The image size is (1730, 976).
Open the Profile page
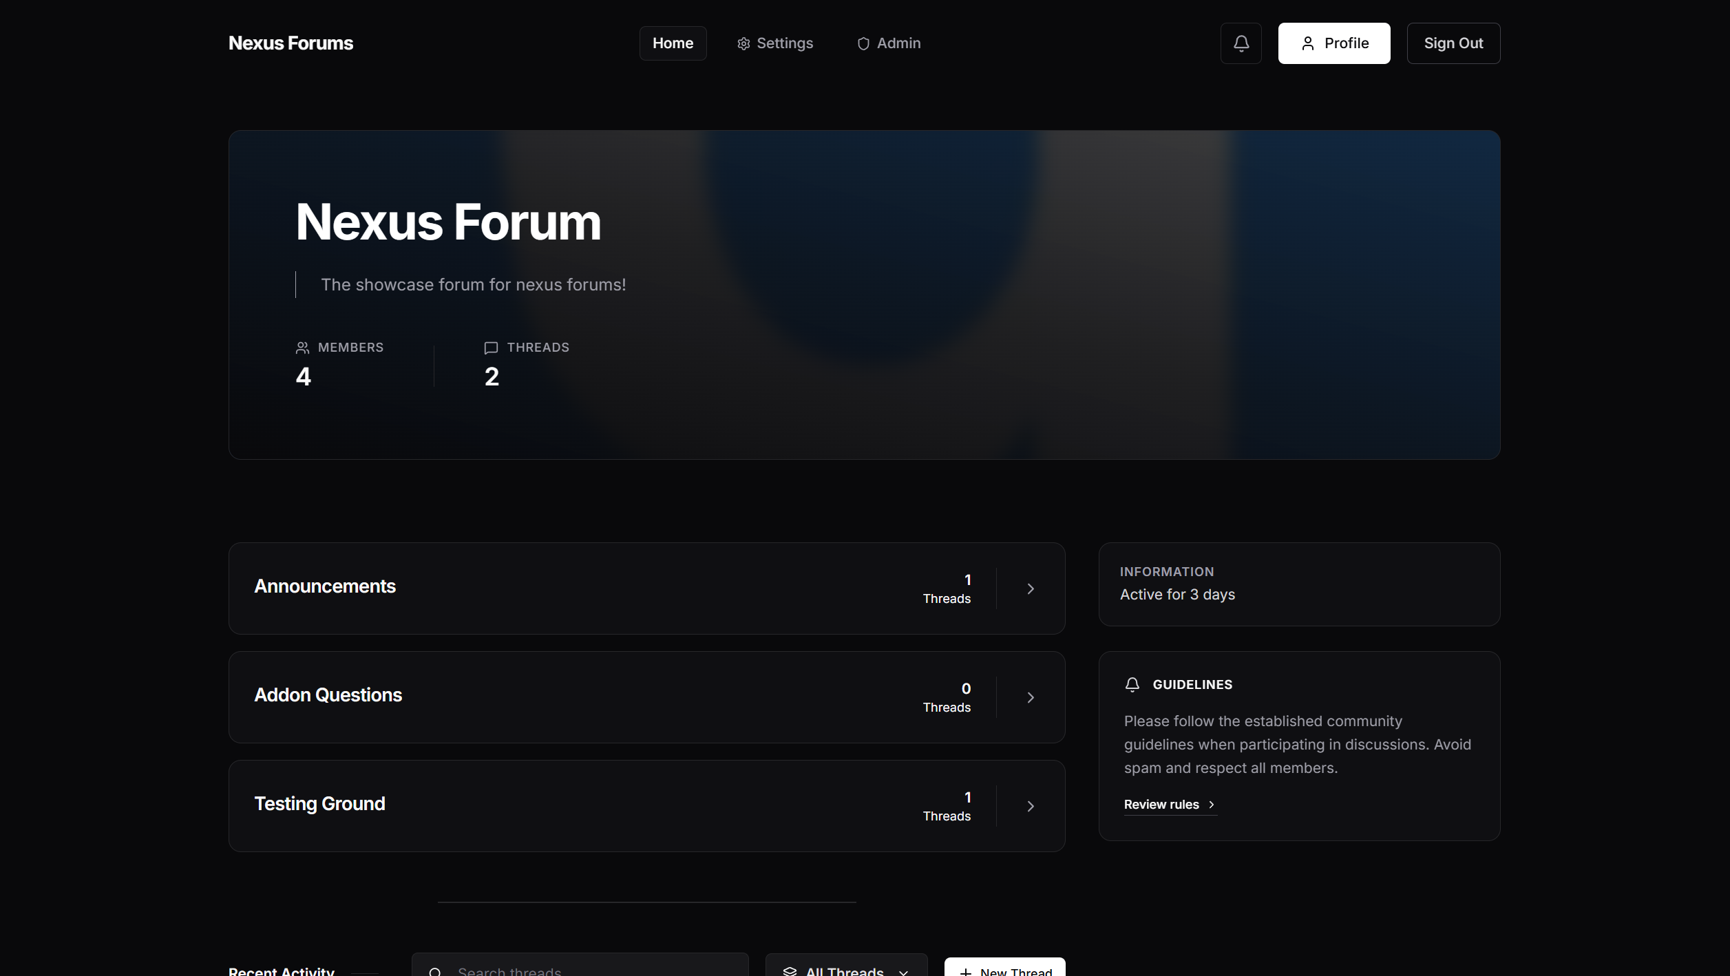coord(1333,43)
